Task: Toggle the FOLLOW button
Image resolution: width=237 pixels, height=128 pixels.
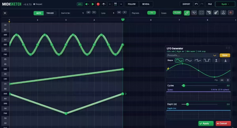Action: tap(132, 4)
